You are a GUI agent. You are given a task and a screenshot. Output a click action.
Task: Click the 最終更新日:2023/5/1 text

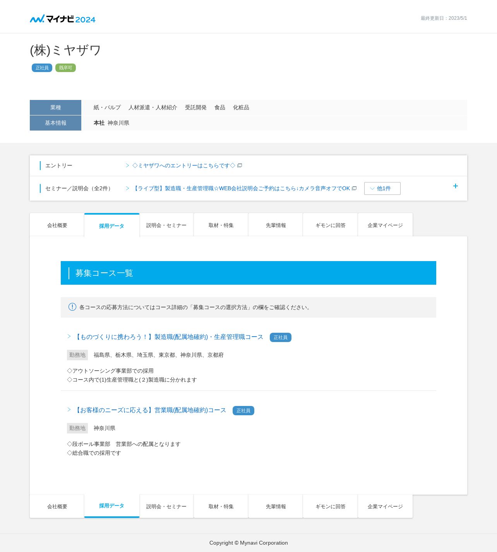pyautogui.click(x=444, y=18)
